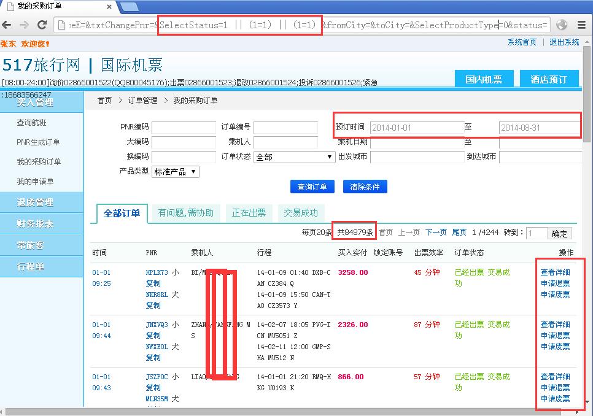Image resolution: width=593 pixels, height=416 pixels.
Task: Open 我的采购订单 in sidebar
Action: 39,162
